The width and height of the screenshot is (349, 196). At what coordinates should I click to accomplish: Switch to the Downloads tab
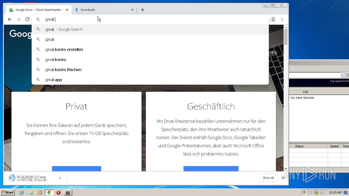click(x=104, y=10)
